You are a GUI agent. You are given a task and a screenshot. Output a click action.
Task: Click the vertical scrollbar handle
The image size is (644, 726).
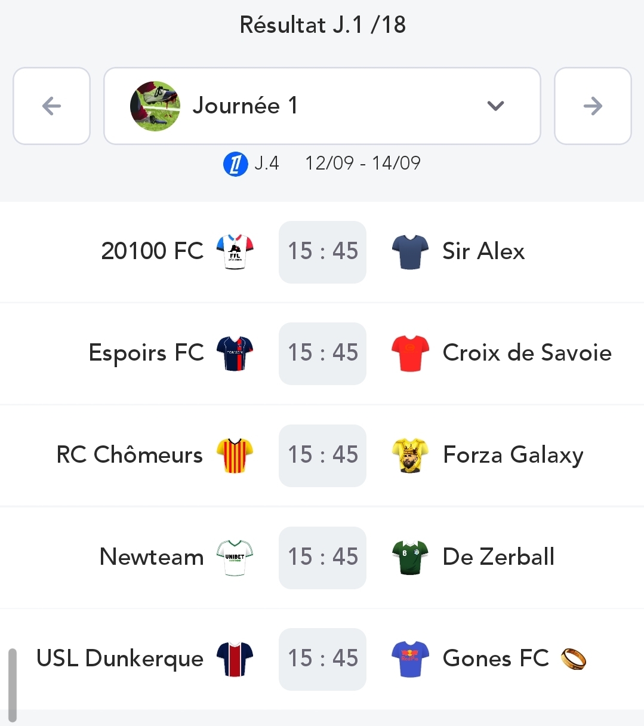pos(13,685)
